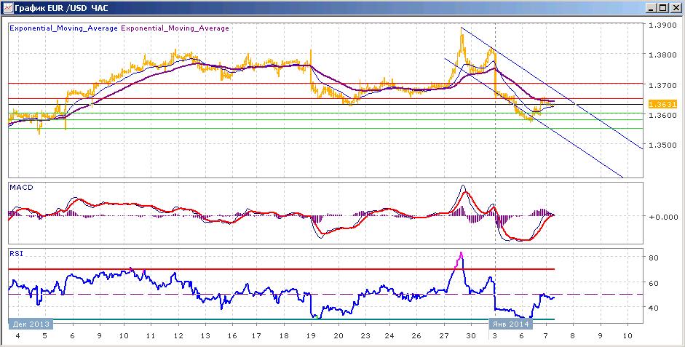Viewport: 685px width, 347px height.
Task: Click the chart window icon in title bar
Action: (x=8, y=8)
